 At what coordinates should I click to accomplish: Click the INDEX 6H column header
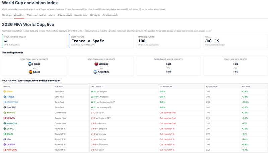pos(246,87)
